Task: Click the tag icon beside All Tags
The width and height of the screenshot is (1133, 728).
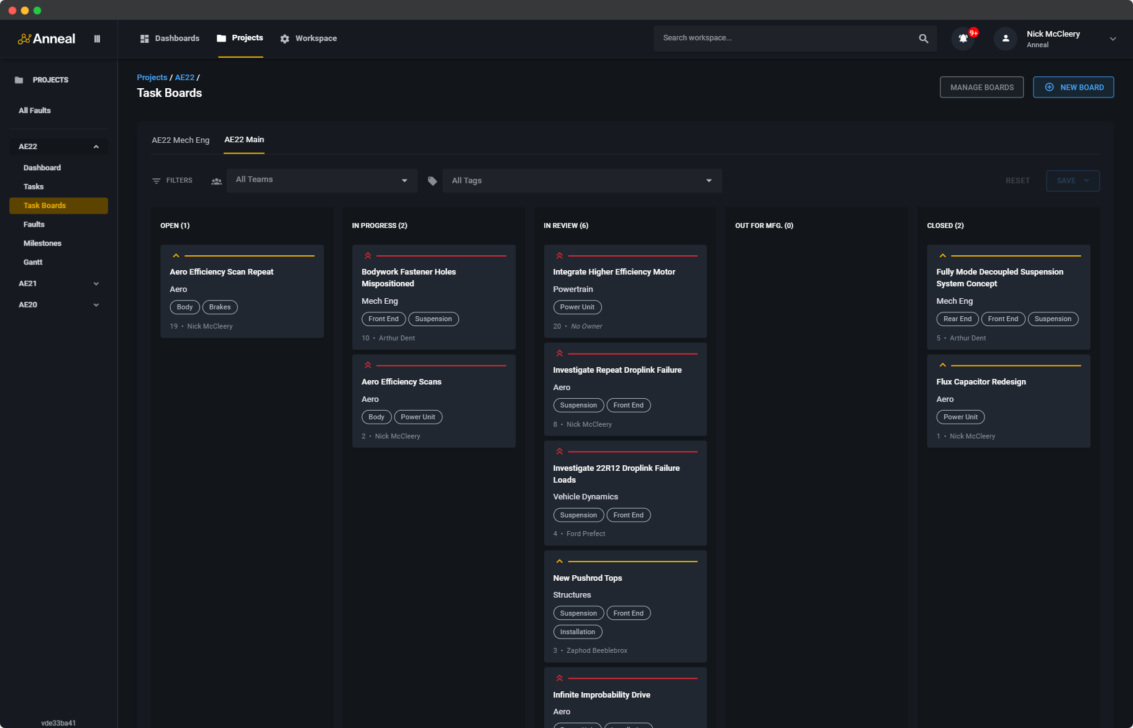Action: pos(432,181)
